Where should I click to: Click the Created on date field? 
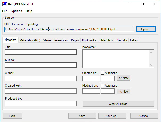coord(91,79)
